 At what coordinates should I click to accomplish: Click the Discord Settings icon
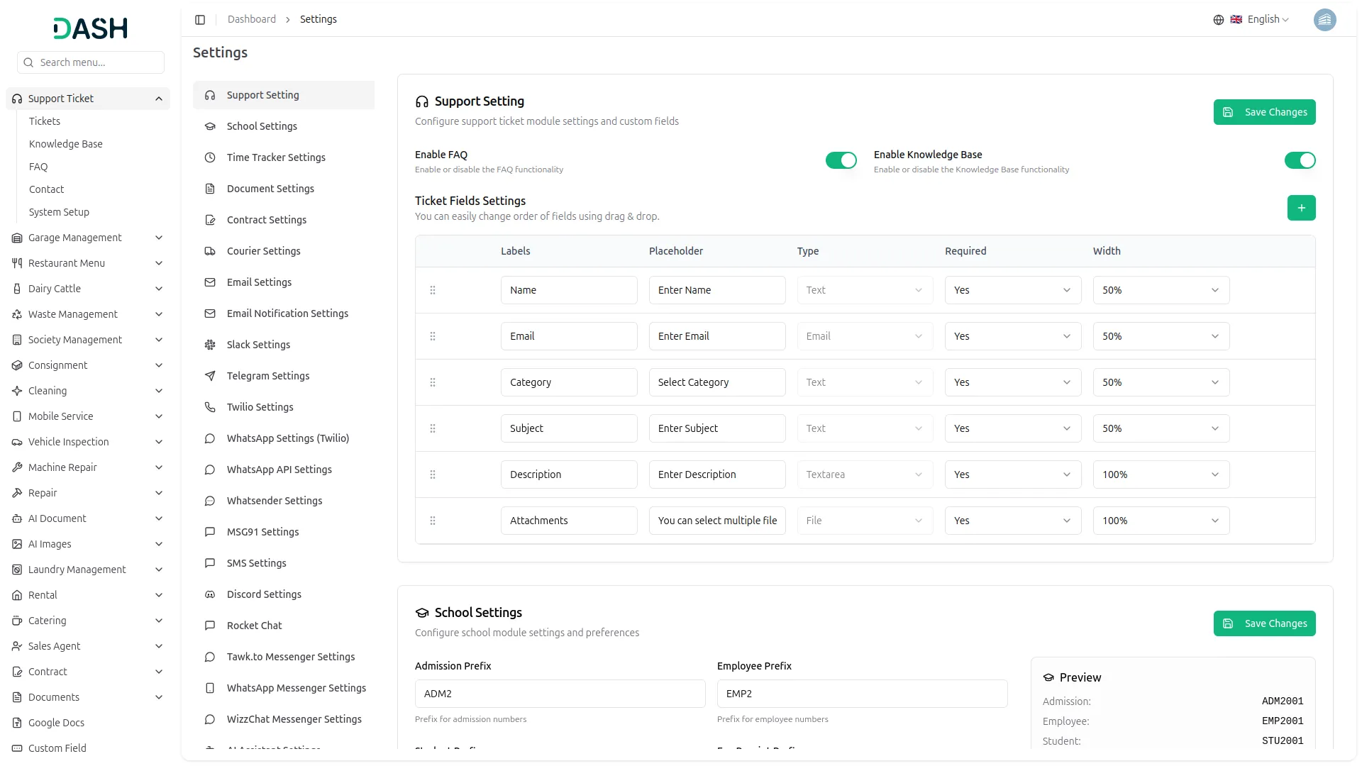coord(210,594)
